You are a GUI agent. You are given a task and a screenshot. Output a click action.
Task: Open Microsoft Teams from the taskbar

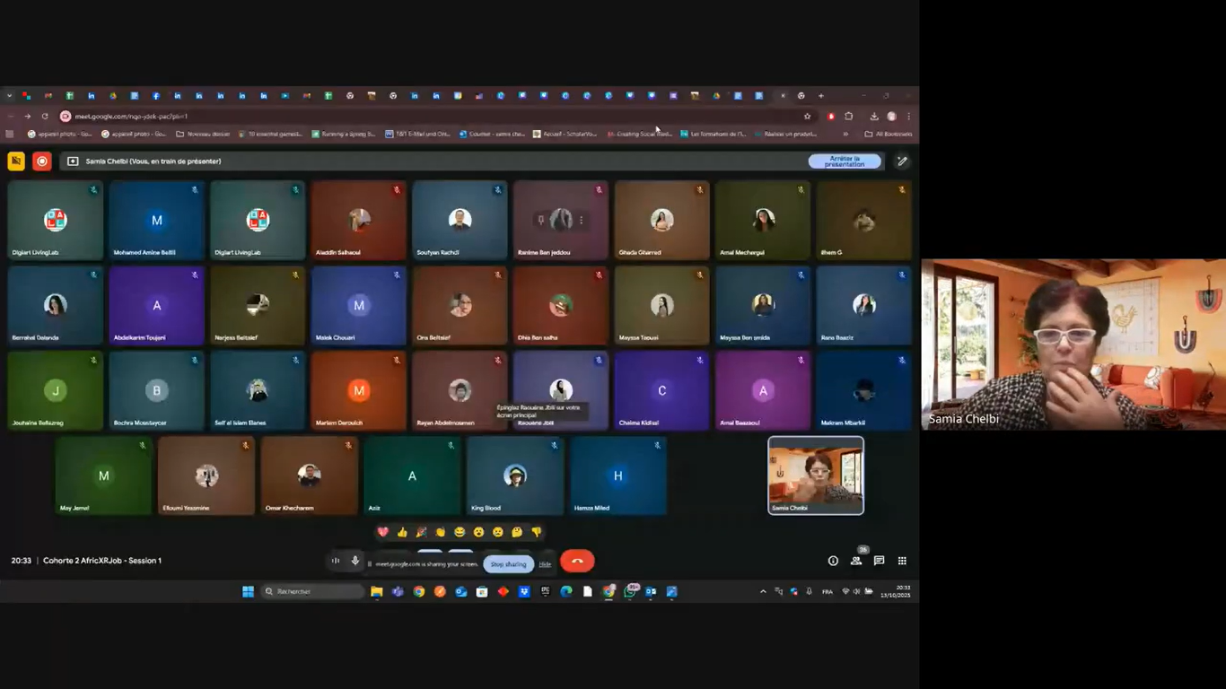(398, 592)
